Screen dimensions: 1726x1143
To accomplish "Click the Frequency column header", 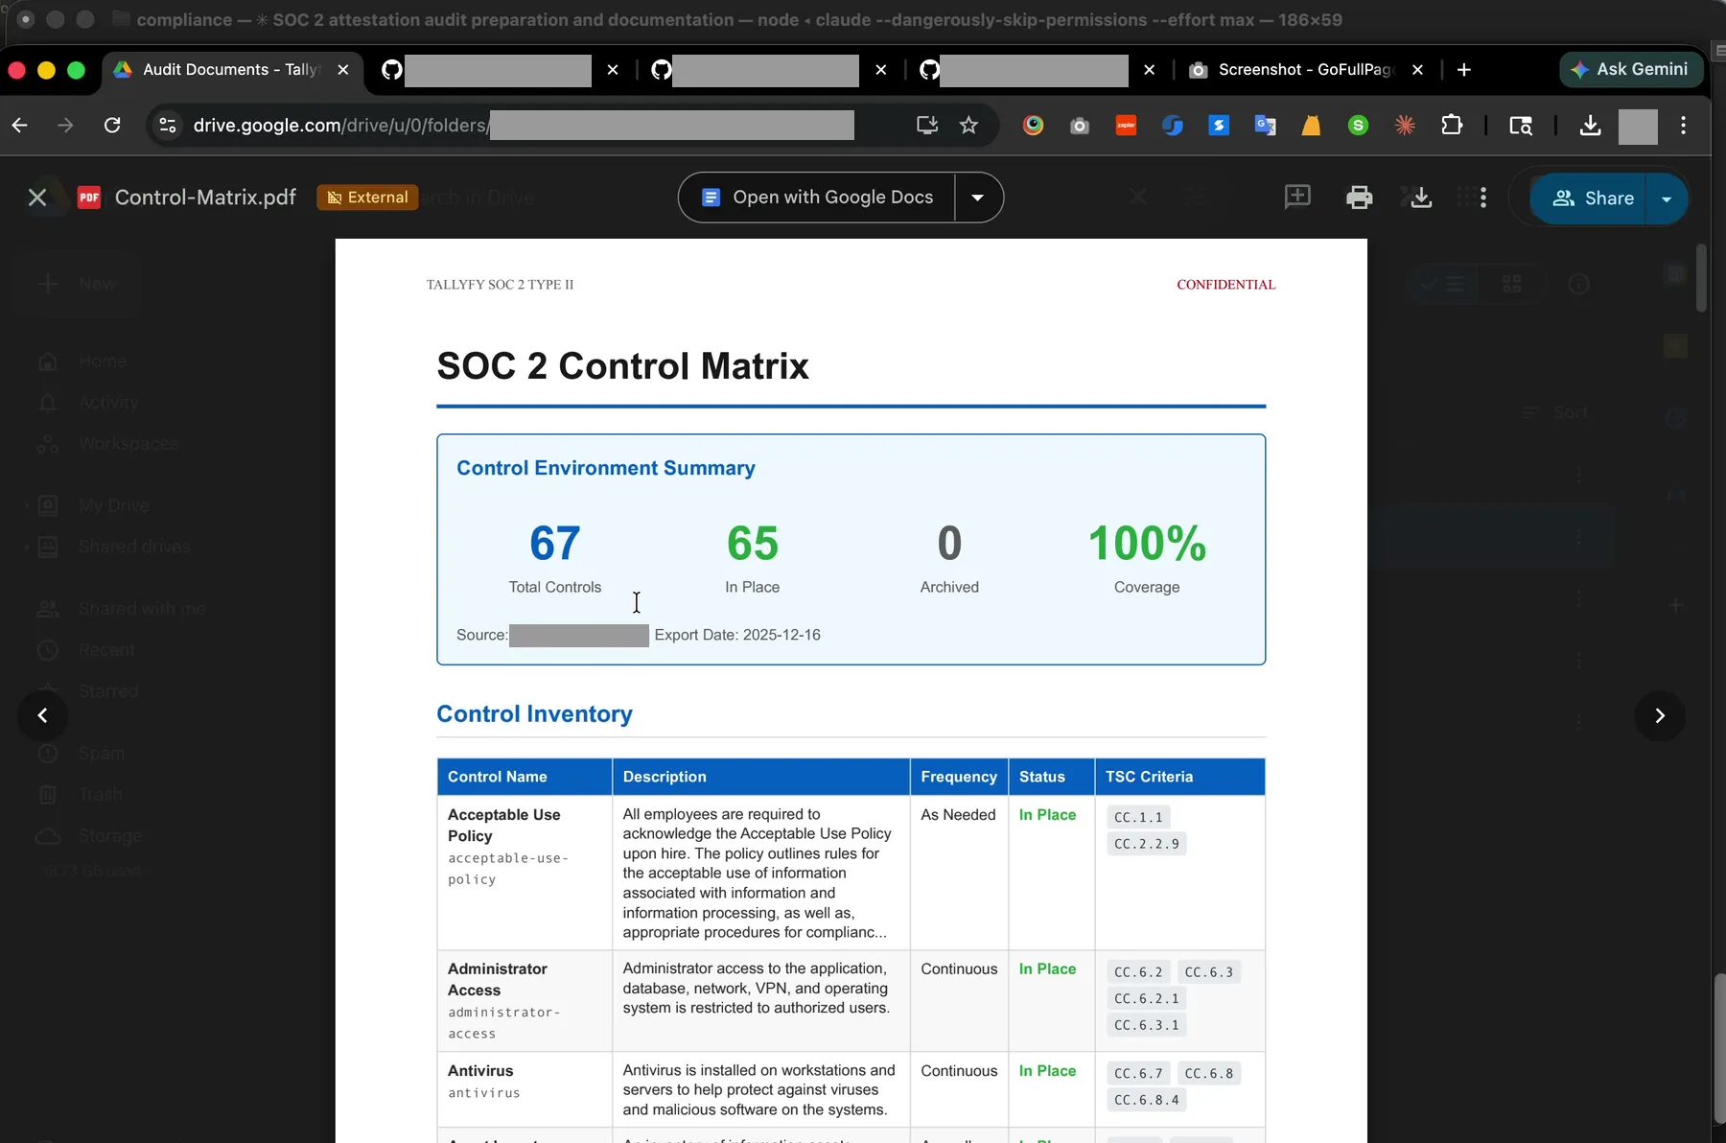I will (959, 777).
